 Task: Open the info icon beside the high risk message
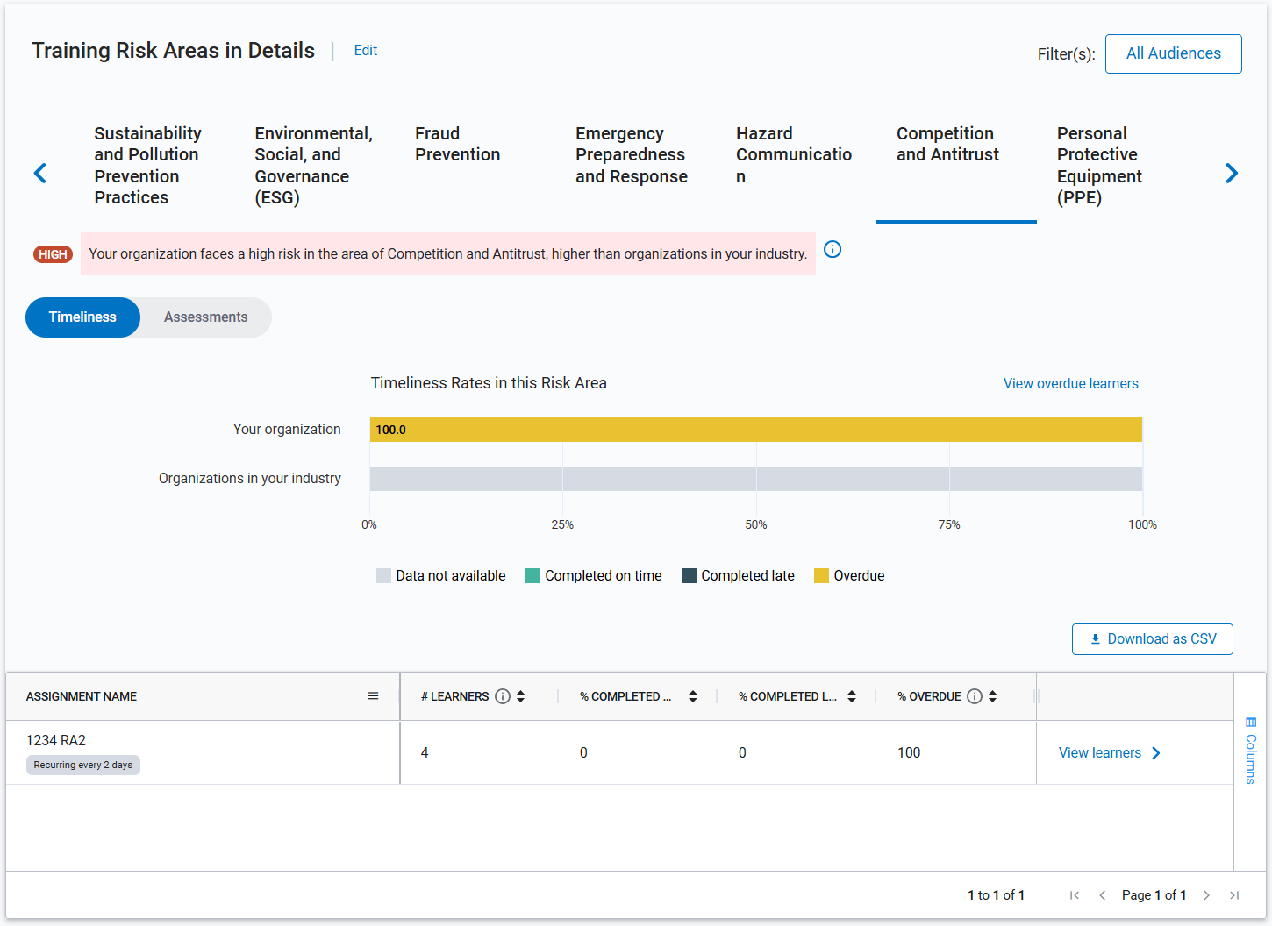click(x=833, y=249)
